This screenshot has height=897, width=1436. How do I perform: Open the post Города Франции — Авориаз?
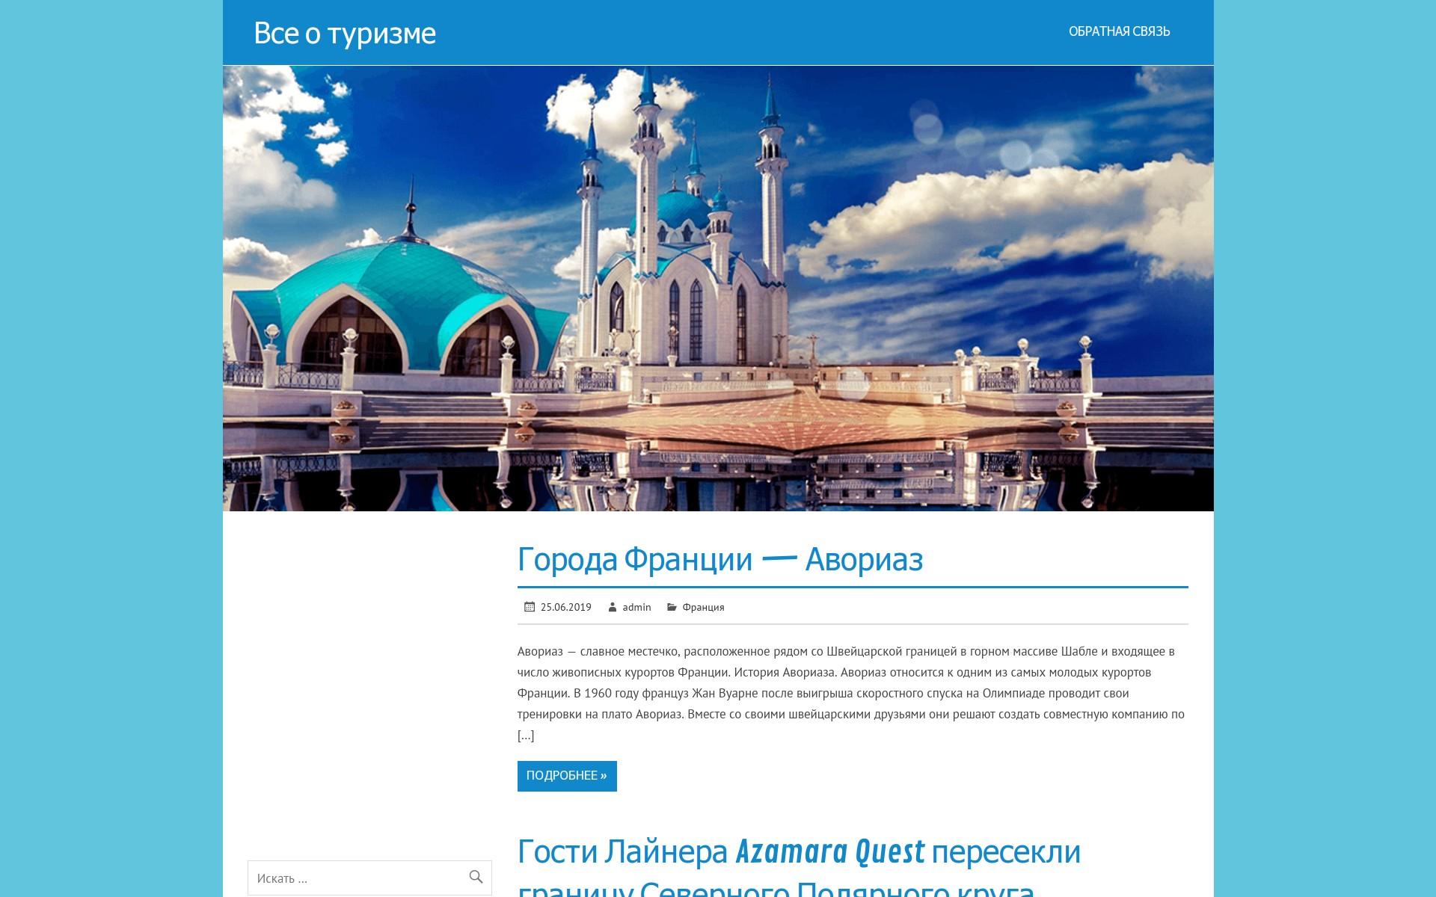(x=719, y=559)
